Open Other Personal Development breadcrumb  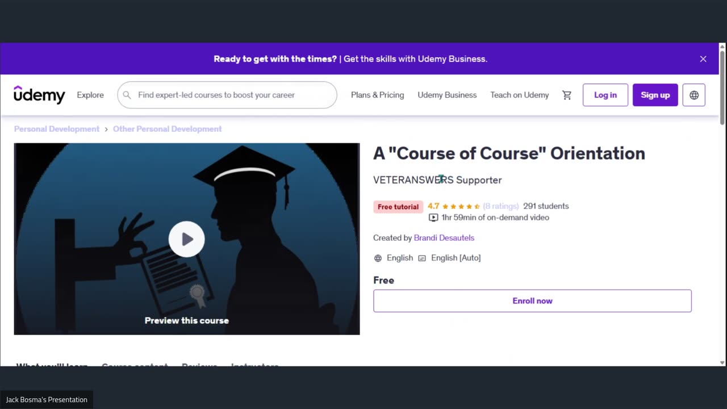[167, 129]
